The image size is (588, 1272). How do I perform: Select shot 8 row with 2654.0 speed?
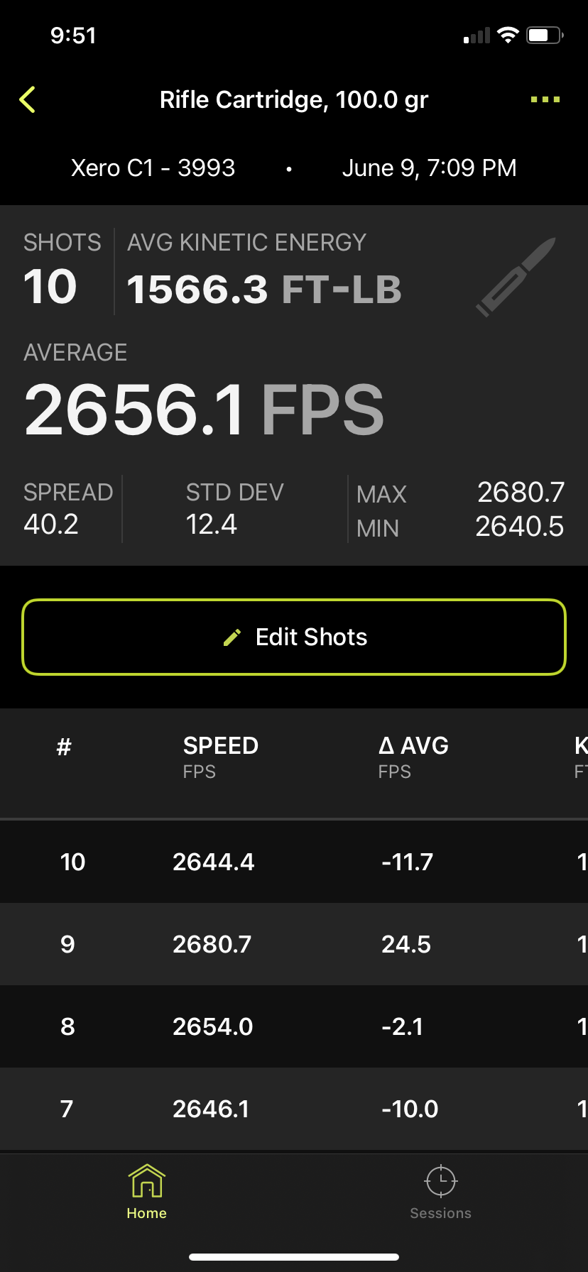click(294, 1026)
